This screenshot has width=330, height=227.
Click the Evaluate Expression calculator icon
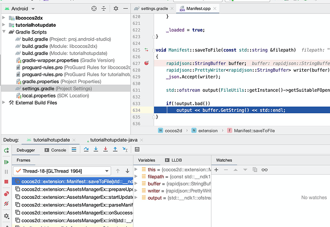click(137, 150)
